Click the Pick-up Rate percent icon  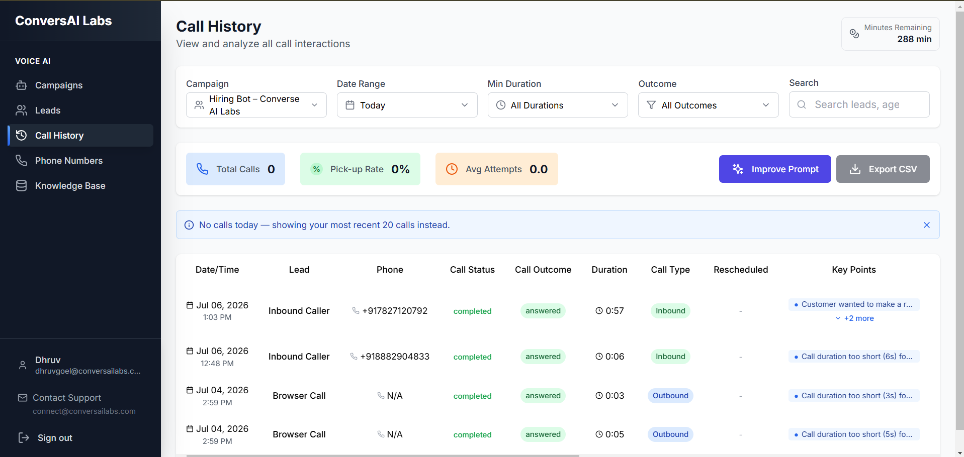[x=316, y=169]
